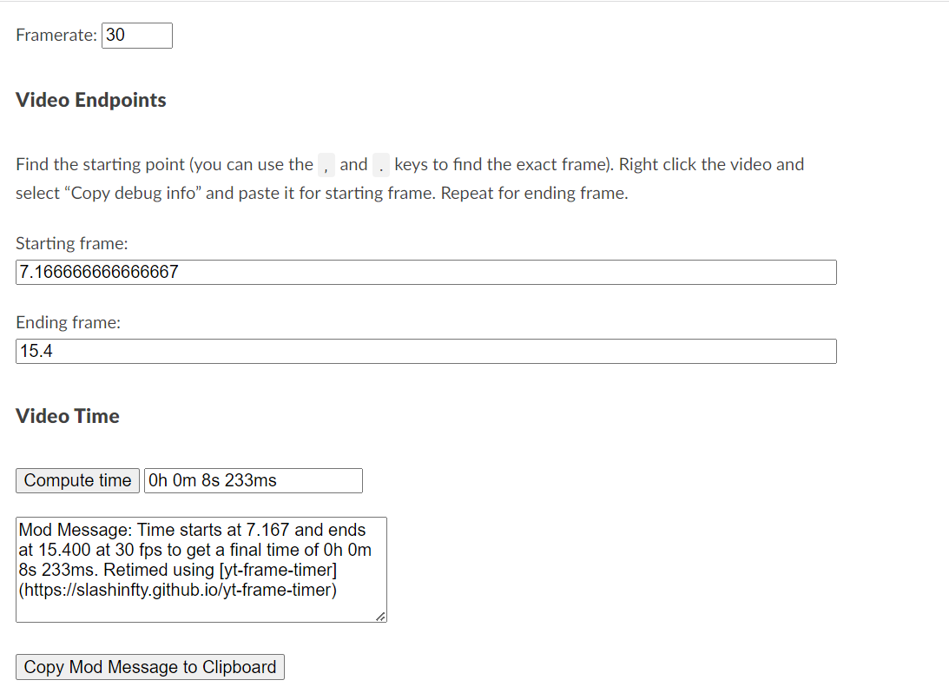Click the comma key hint

(x=326, y=165)
